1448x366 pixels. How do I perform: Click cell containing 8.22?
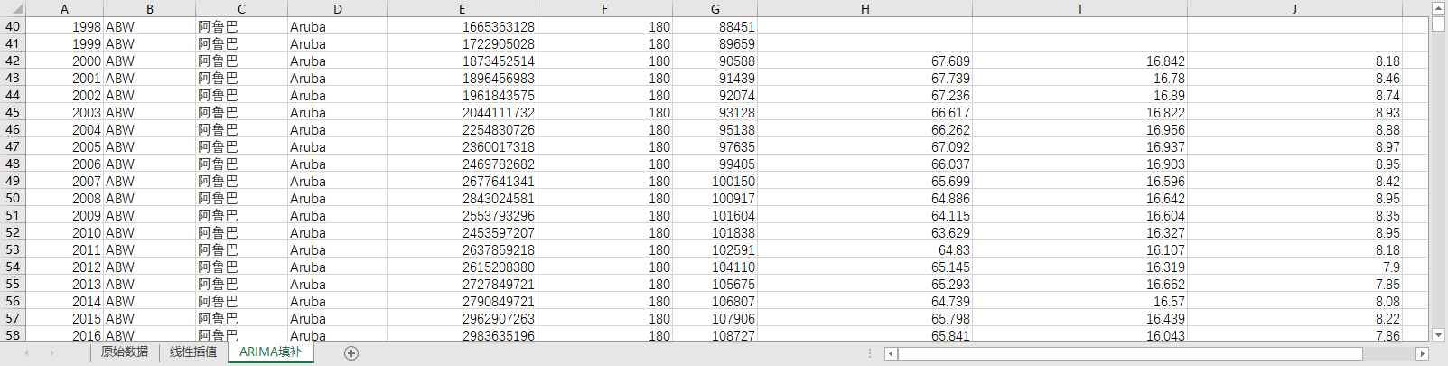click(x=1294, y=318)
